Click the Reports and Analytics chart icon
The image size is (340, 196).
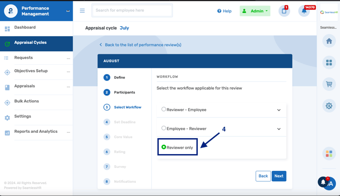click(7, 133)
